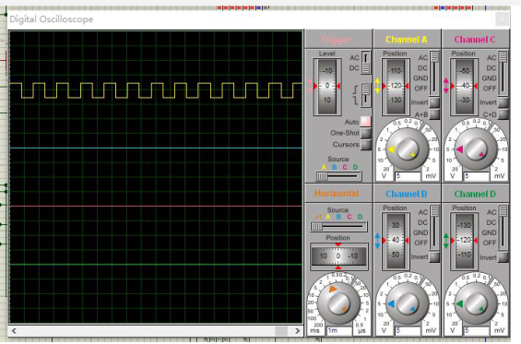Toggle the Auto trigger button
This screenshot has width=521, height=344.
click(x=365, y=121)
